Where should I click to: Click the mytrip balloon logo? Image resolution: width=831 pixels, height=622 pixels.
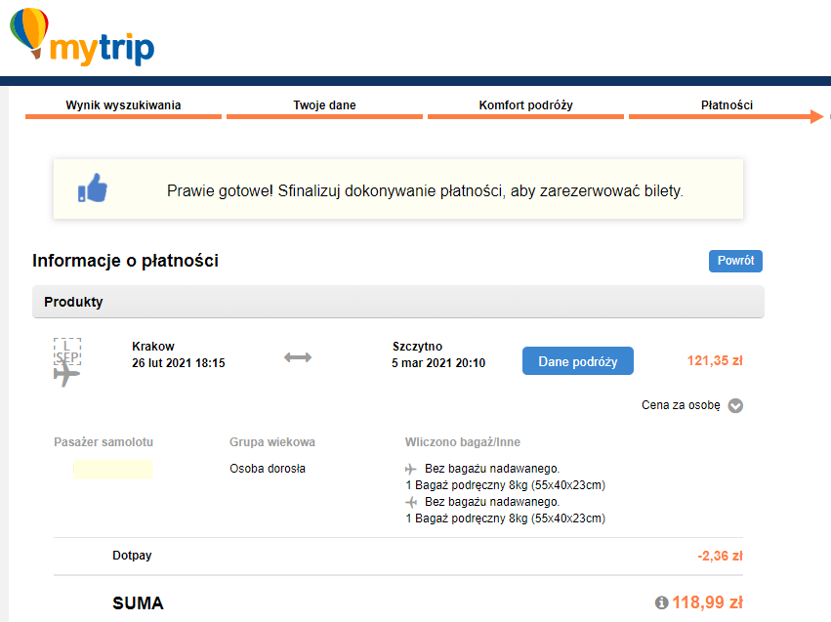pyautogui.click(x=82, y=37)
